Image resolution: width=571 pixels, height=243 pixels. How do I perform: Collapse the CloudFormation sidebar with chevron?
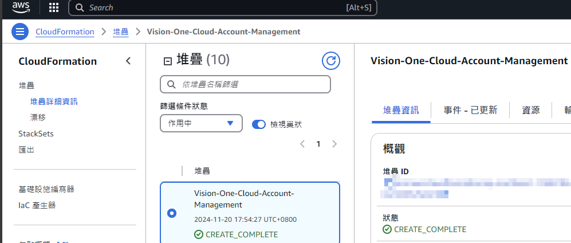[128, 61]
